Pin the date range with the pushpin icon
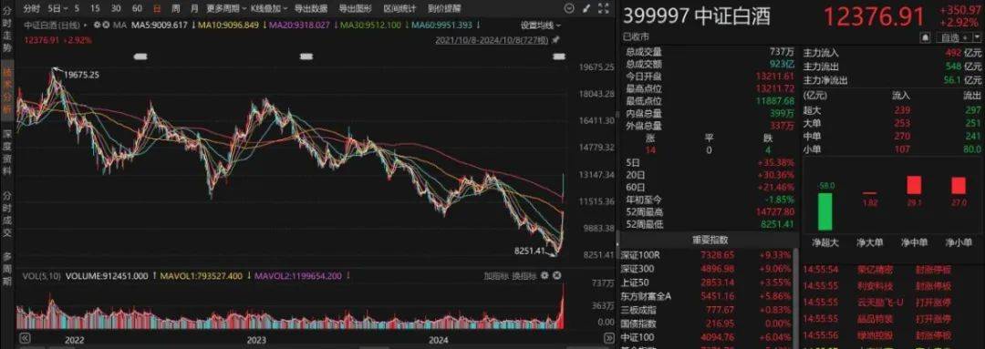The height and width of the screenshot is (349, 985). pyautogui.click(x=555, y=39)
